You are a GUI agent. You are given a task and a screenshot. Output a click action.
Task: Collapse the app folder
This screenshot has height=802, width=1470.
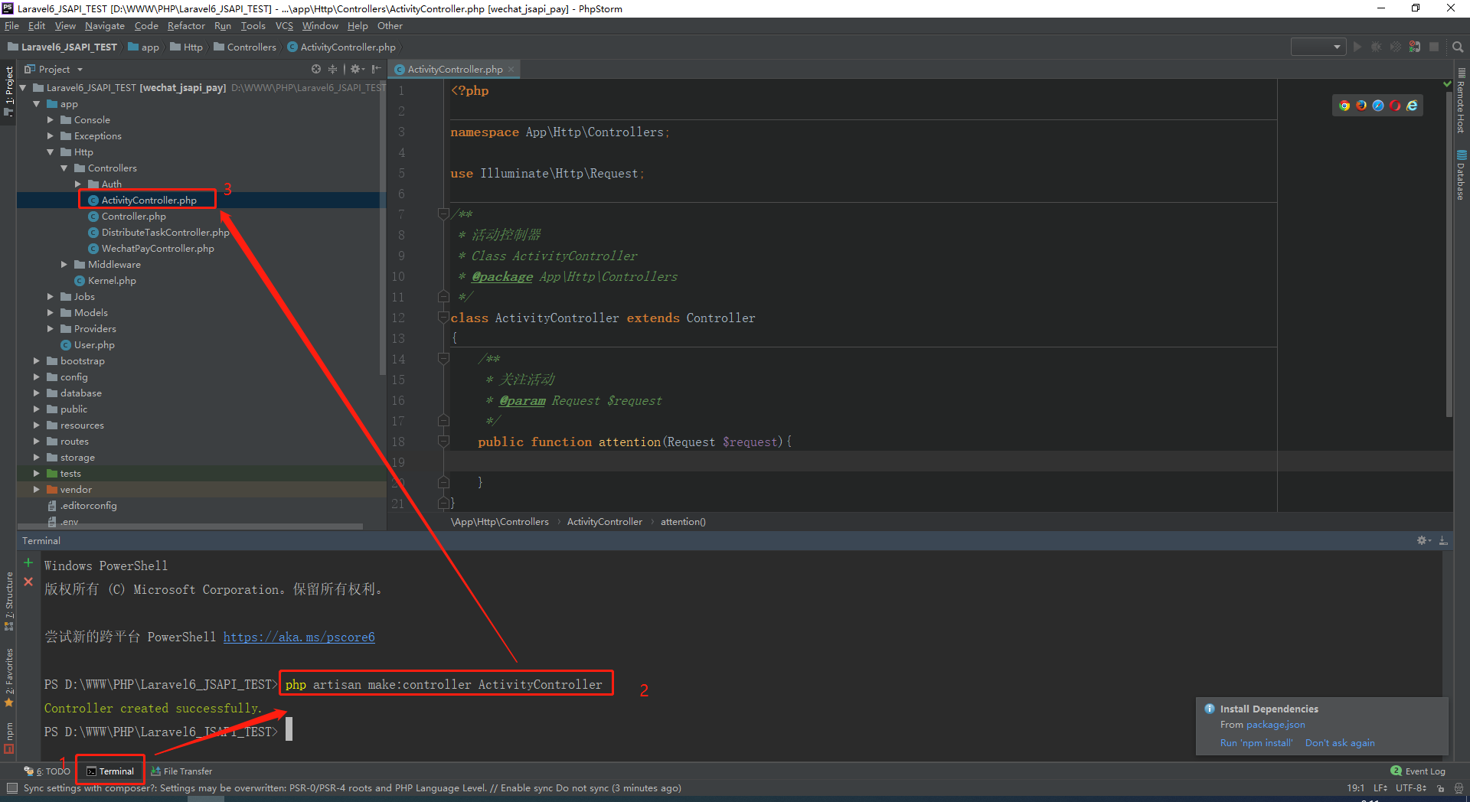36,104
